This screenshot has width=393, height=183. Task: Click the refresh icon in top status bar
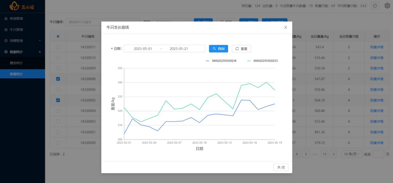click(374, 6)
